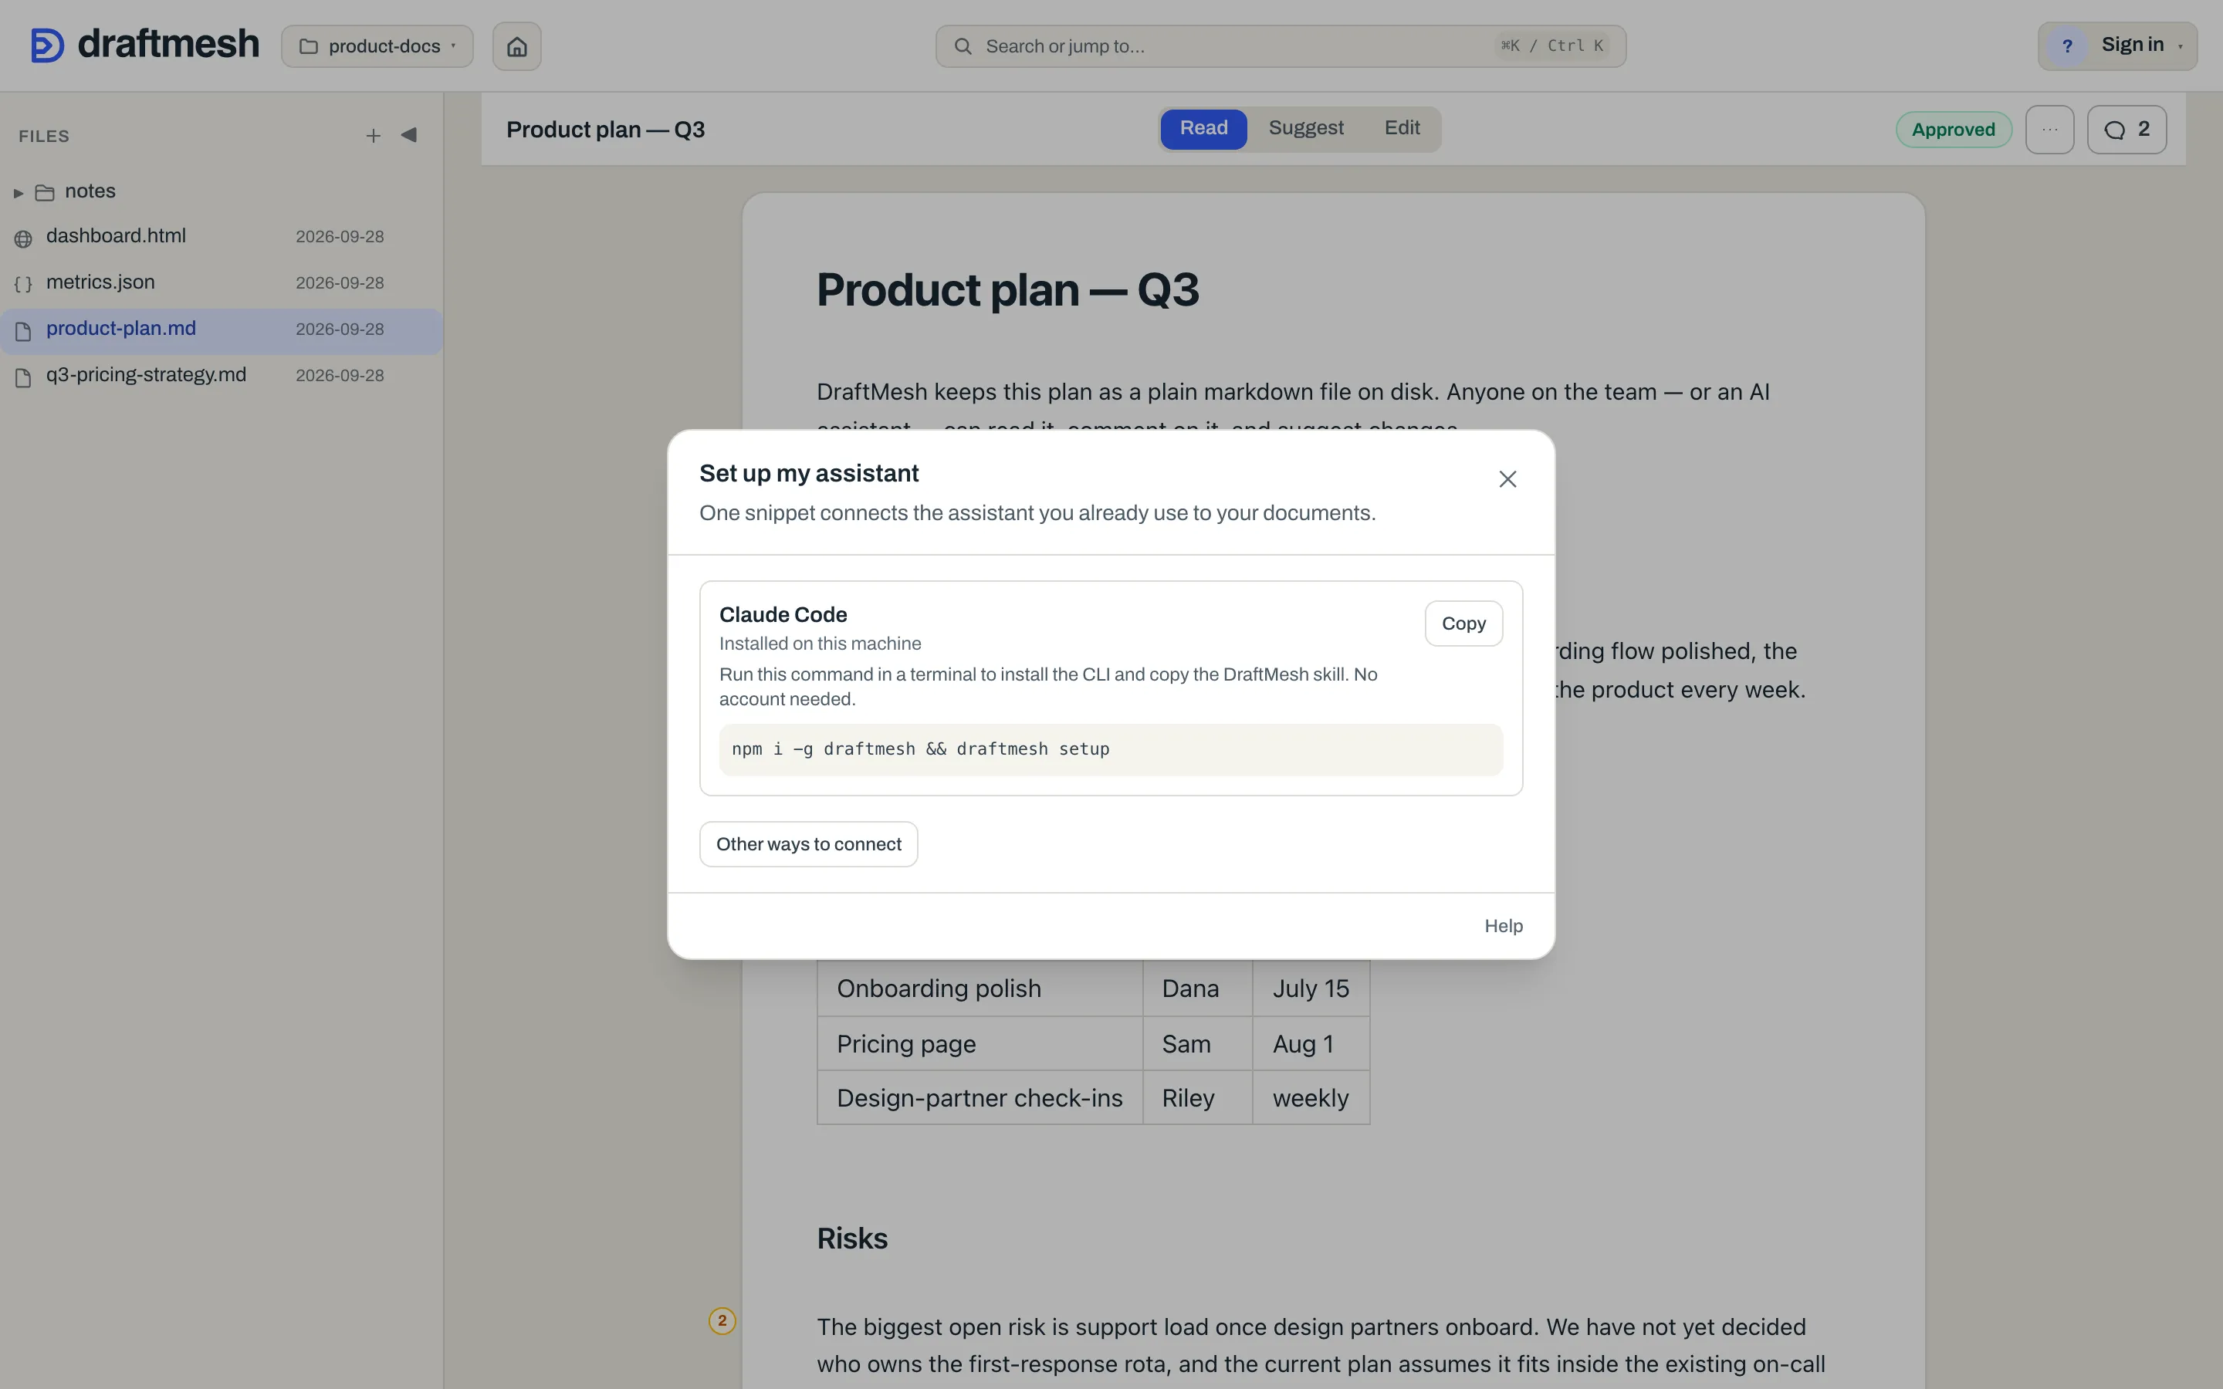Click the Pricing page table cell
This screenshot has height=1389, width=2223.
tap(980, 1043)
